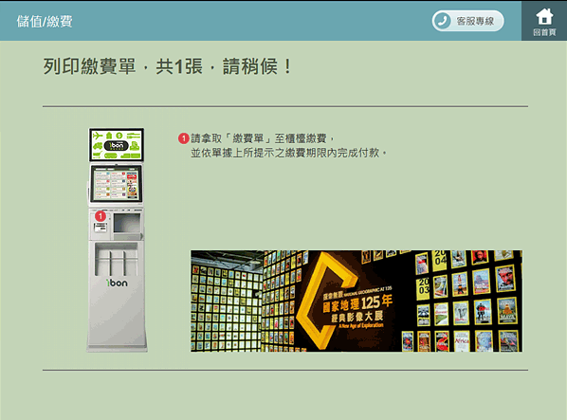Go back home via the house icon
567x420 pixels.
pos(544,16)
